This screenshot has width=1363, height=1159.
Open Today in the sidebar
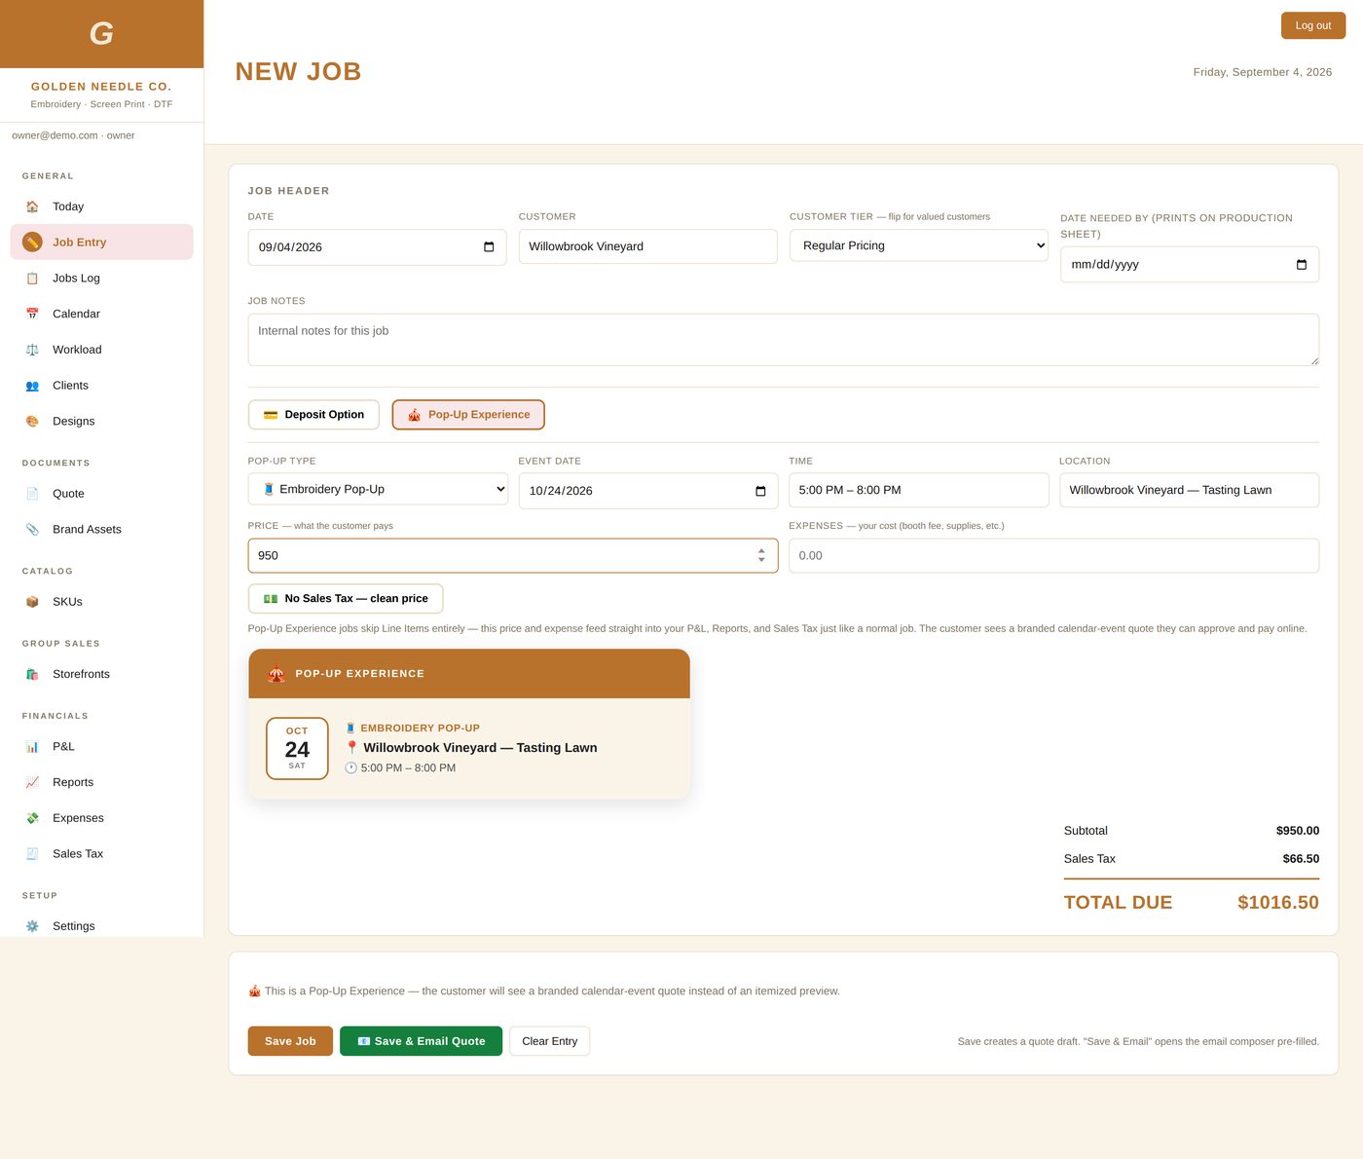[x=101, y=206]
